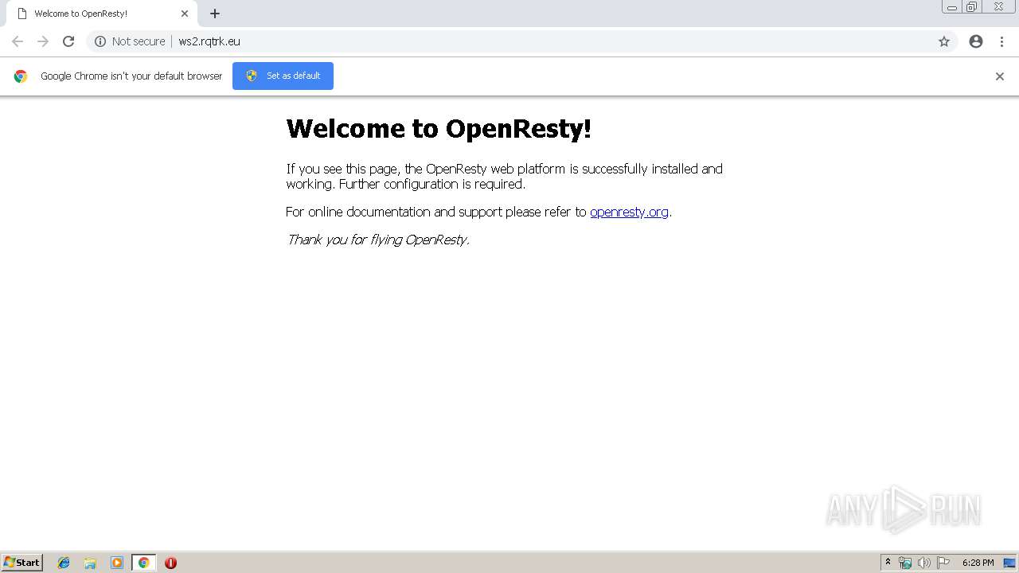Open Chrome's three-dot menu
The image size is (1019, 573).
(1001, 41)
